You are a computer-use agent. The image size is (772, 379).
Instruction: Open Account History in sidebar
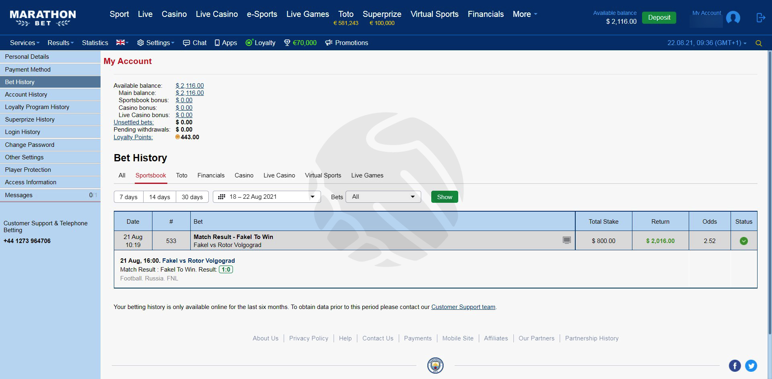pos(50,94)
